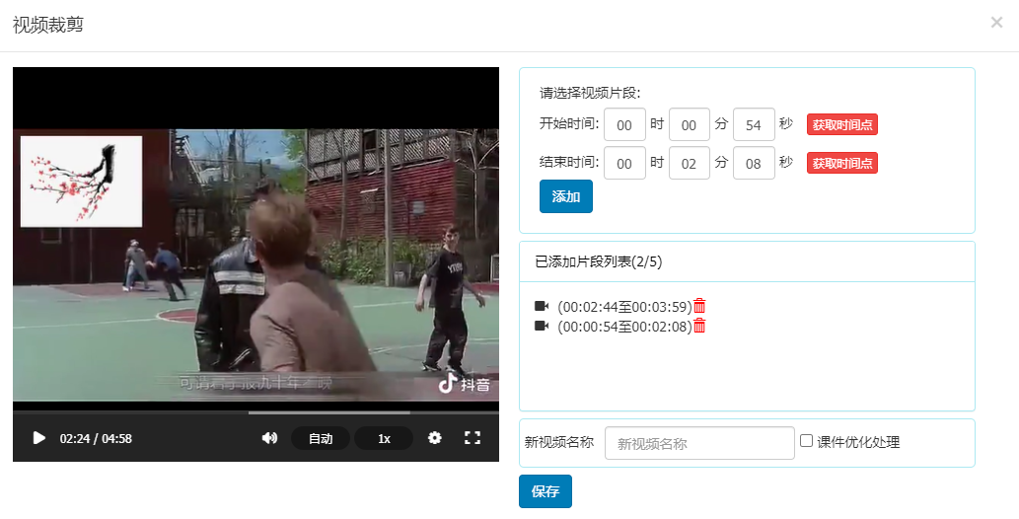The width and height of the screenshot is (1019, 519).
Task: Close the 视频裁剪 dialog
Action: [x=996, y=23]
